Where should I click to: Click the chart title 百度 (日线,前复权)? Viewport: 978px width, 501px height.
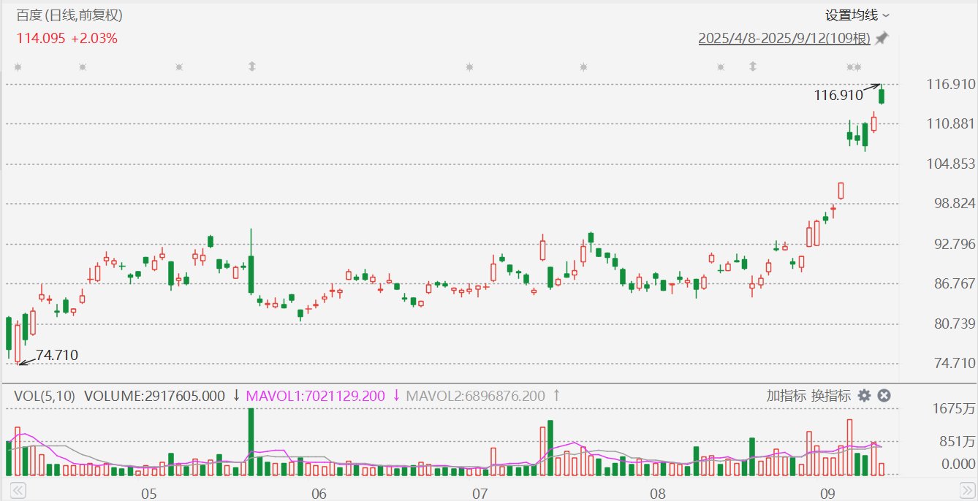(70, 15)
